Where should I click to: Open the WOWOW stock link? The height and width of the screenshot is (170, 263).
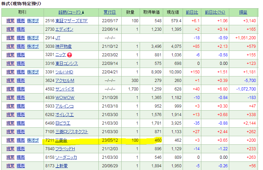pyautogui.click(x=65, y=98)
